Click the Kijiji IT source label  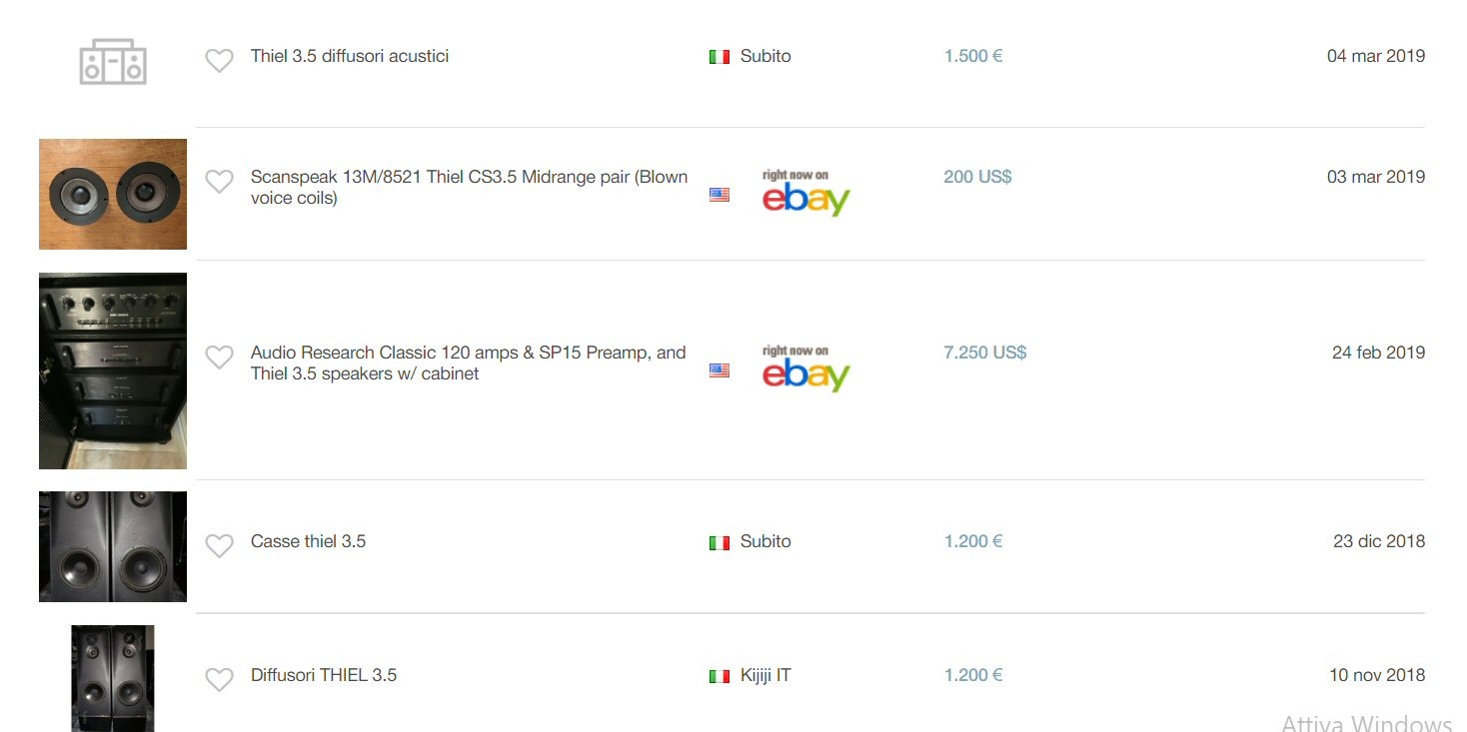pyautogui.click(x=764, y=675)
